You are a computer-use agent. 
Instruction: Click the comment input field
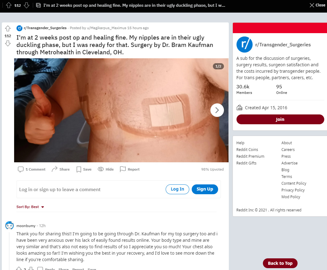90,189
